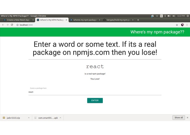190x135 pixels.
Task: Submit the guess with the ENTER! button
Action: pyautogui.click(x=95, y=101)
